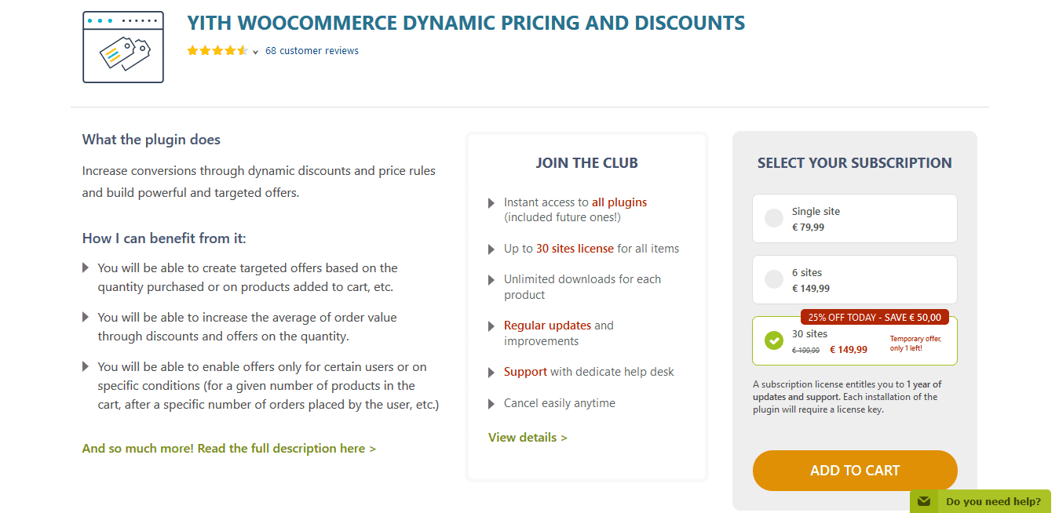The image size is (1059, 513).
Task: Open 'Read the full description here' link
Action: coord(228,449)
